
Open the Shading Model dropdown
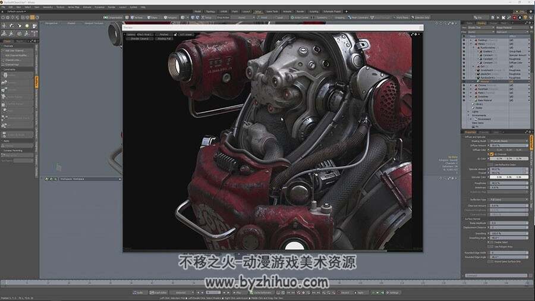(509, 141)
